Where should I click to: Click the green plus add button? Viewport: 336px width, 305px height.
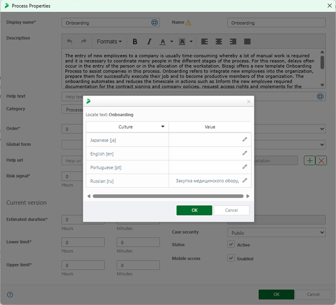click(310, 161)
